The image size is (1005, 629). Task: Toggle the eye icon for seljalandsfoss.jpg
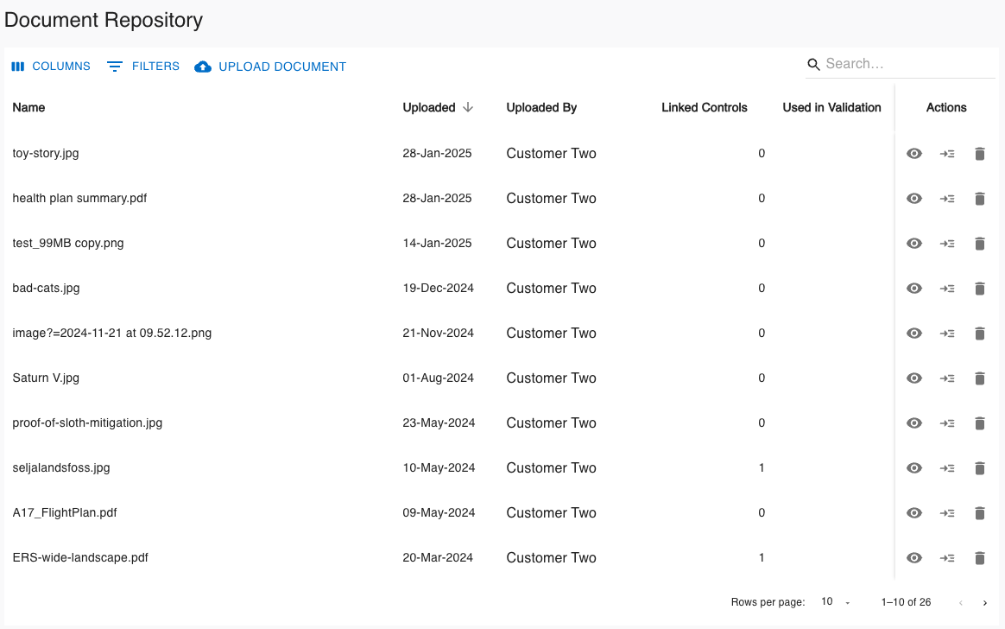[x=913, y=467]
